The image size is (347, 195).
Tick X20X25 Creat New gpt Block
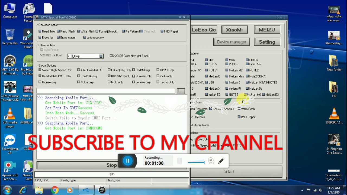coord(111,56)
